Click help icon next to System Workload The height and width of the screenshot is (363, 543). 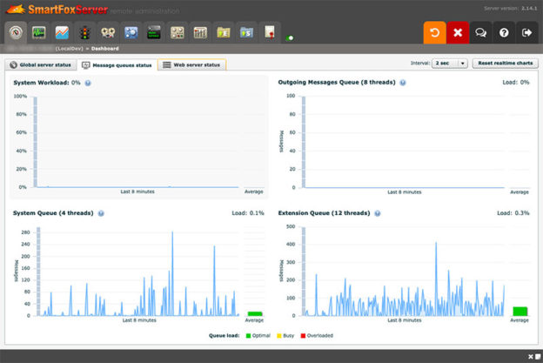(x=88, y=83)
